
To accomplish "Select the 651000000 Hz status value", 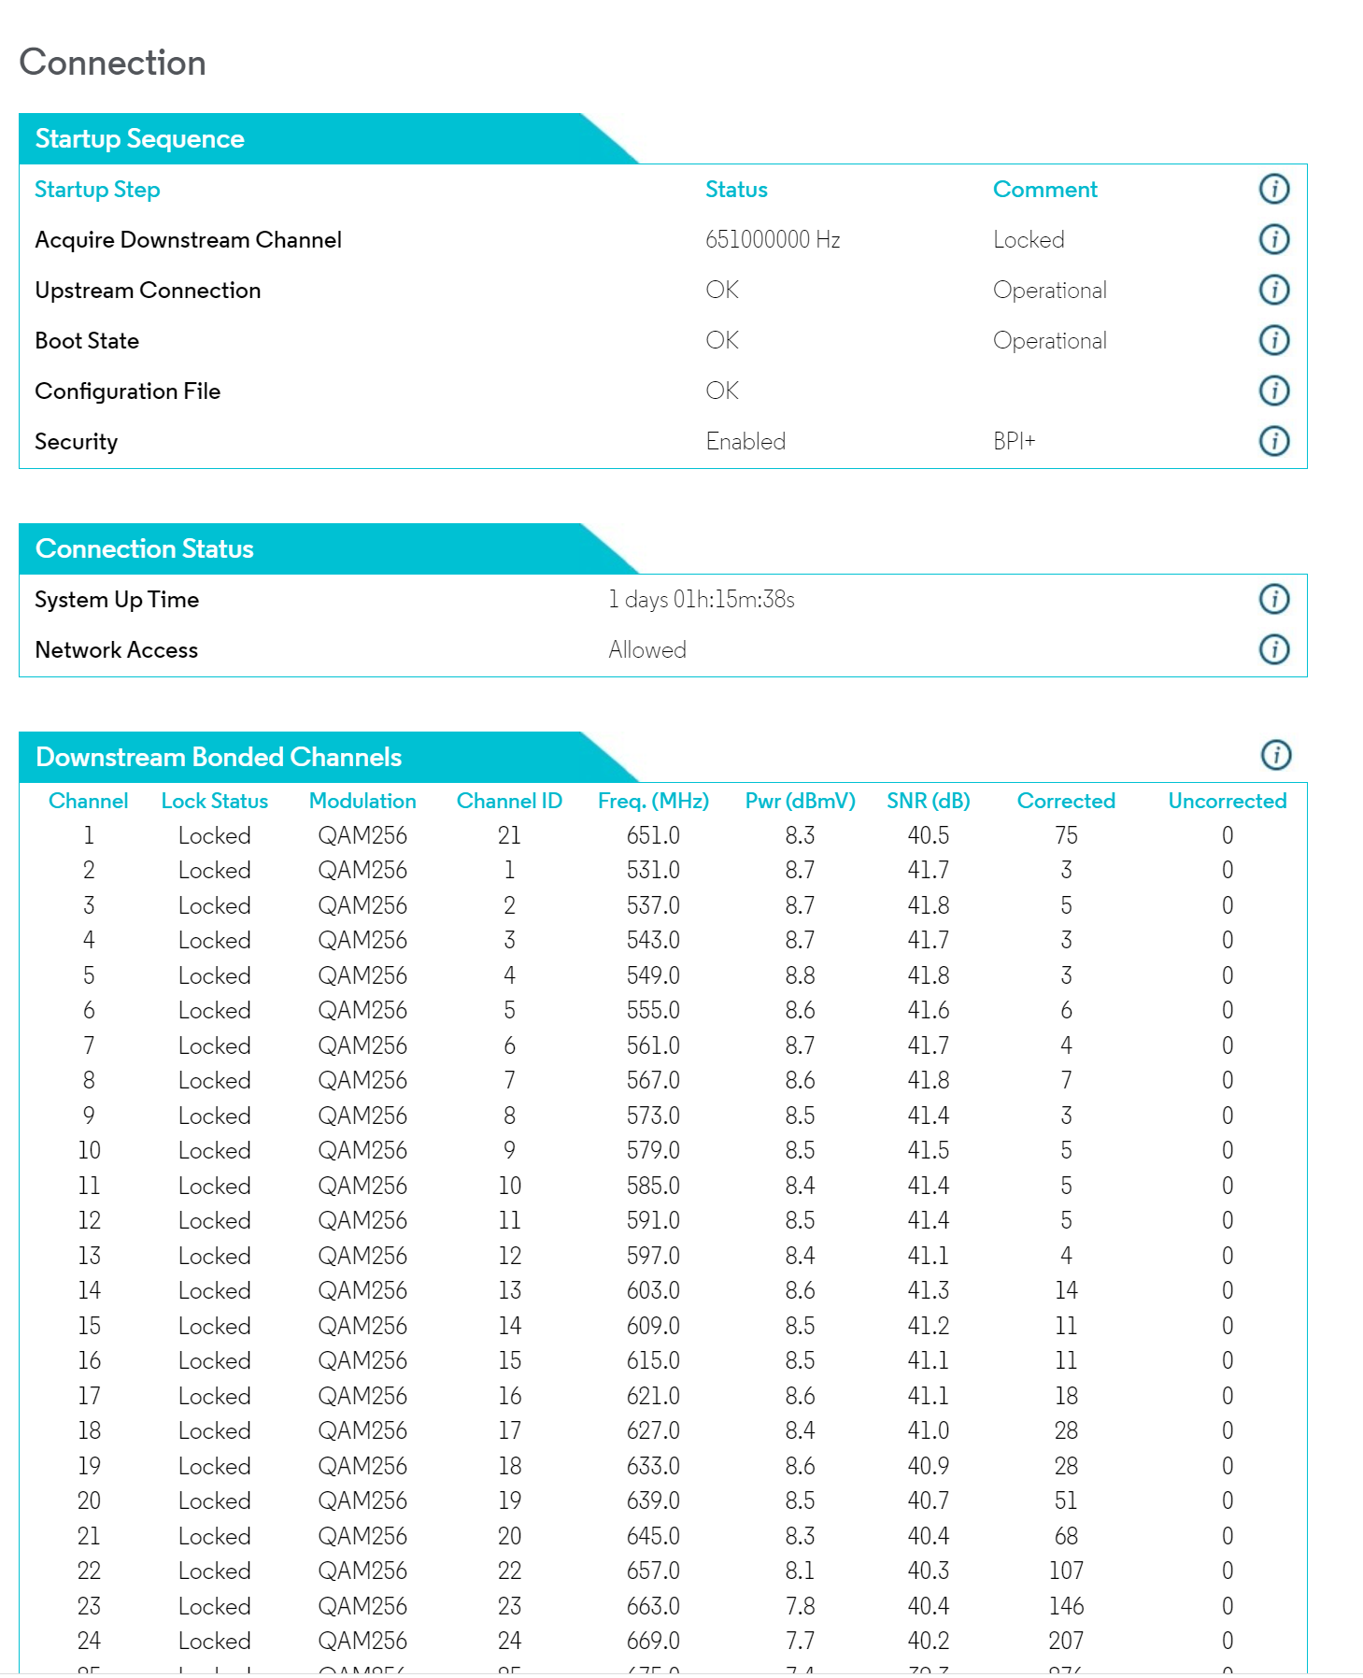I will pos(773,240).
